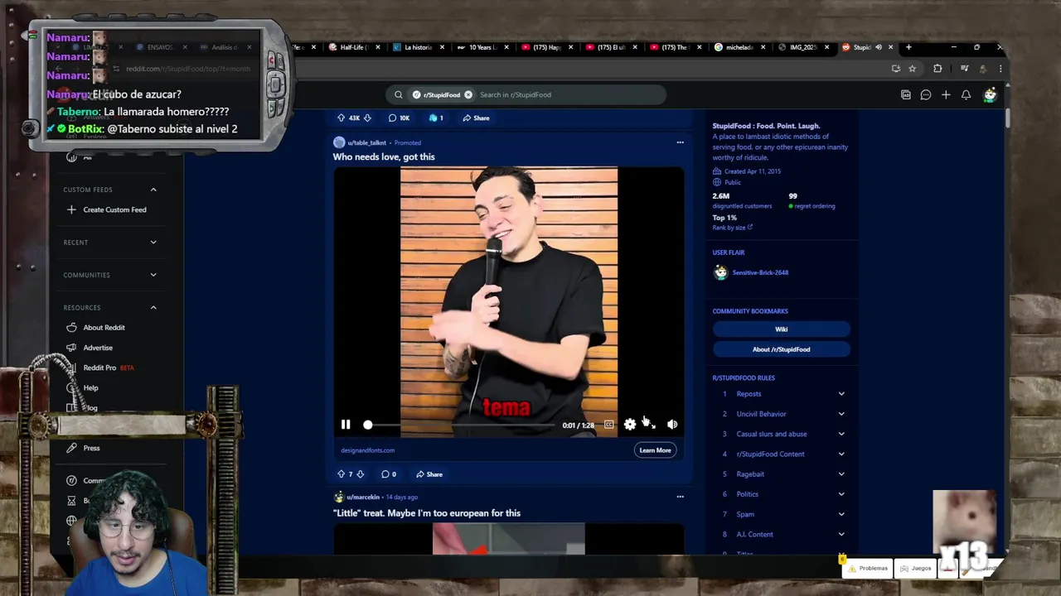
Task: Upvote the promoted post with 7 votes
Action: coord(341,474)
